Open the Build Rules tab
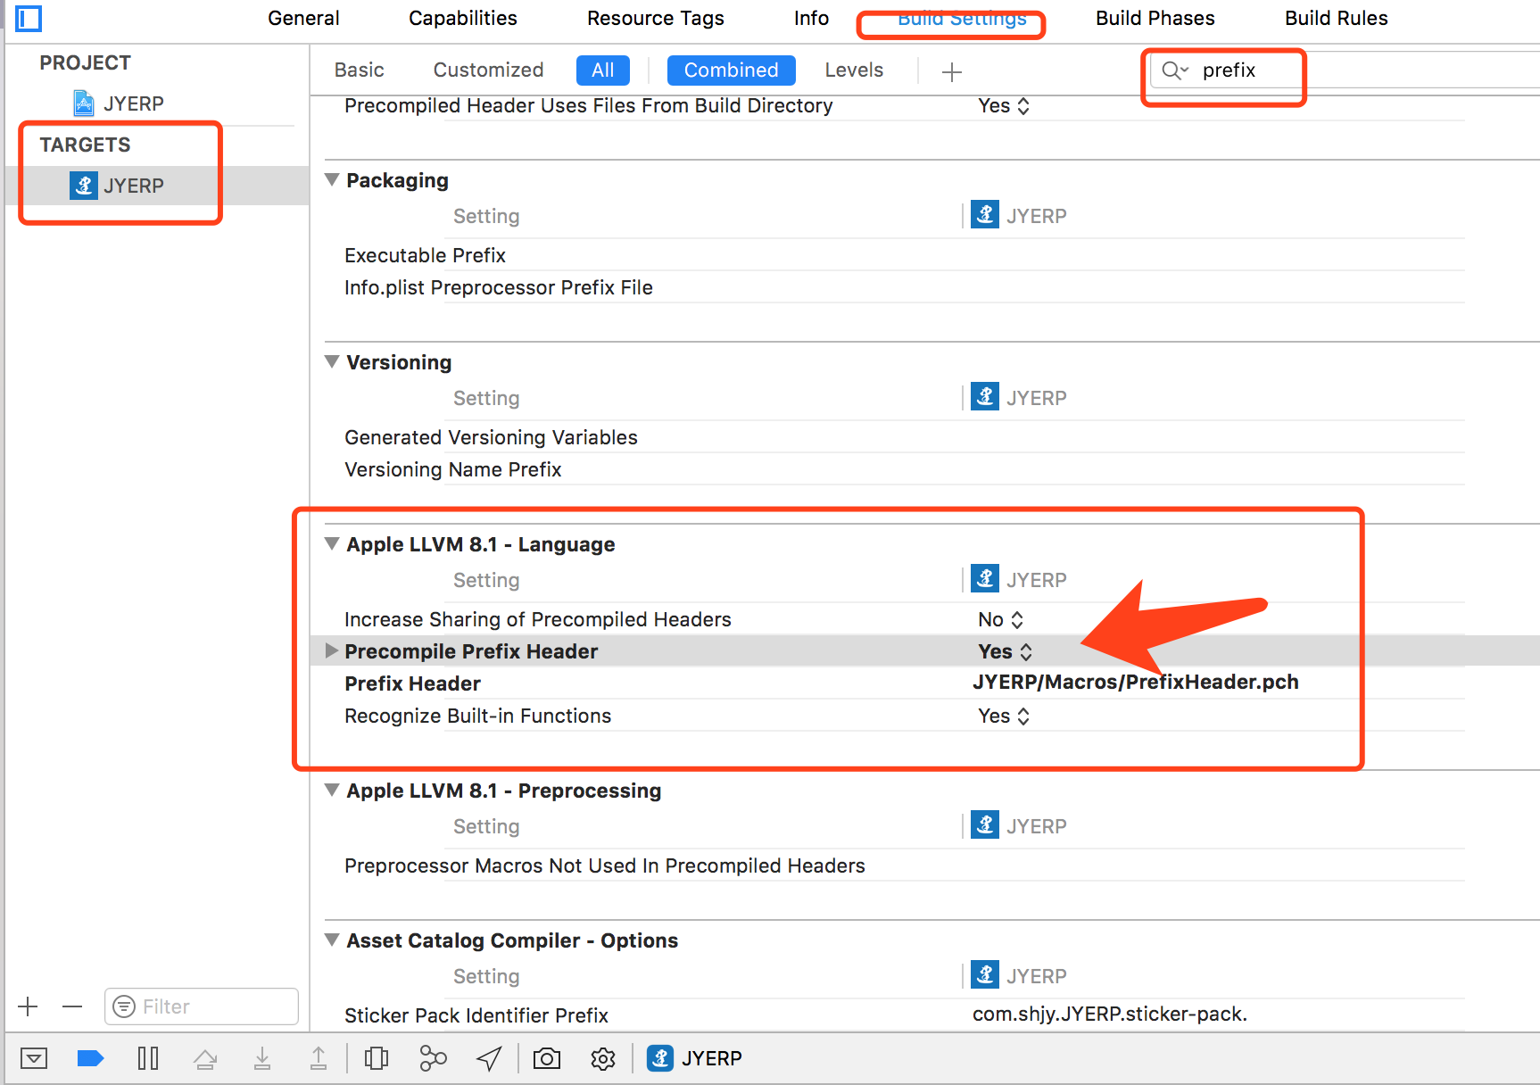The height and width of the screenshot is (1085, 1540). pyautogui.click(x=1337, y=19)
